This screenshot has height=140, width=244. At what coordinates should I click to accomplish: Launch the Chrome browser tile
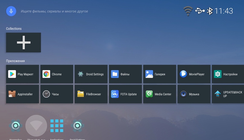click(x=57, y=74)
